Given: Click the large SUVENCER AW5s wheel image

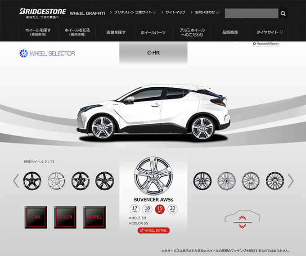Looking at the screenshot, I should click(153, 176).
